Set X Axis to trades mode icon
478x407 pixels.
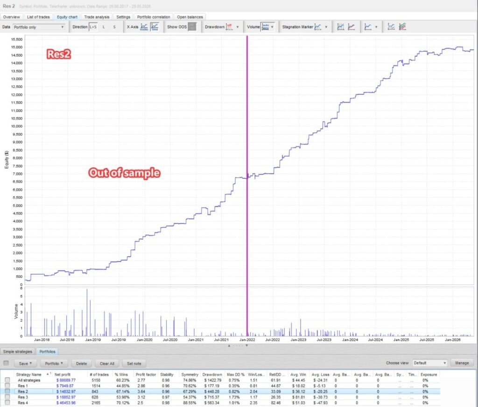[x=144, y=27]
